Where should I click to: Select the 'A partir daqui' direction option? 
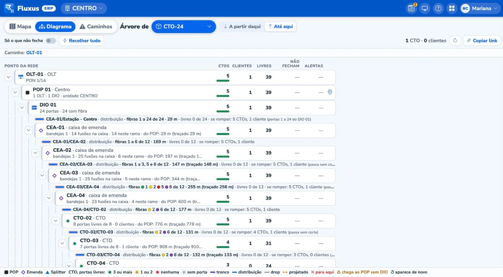click(242, 27)
